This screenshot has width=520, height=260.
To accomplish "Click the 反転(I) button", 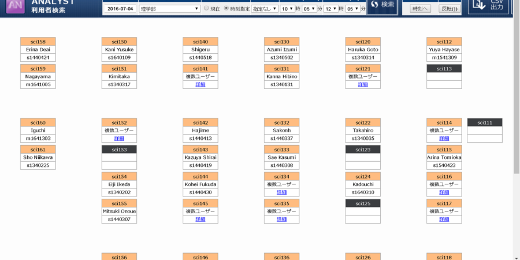I will [448, 9].
